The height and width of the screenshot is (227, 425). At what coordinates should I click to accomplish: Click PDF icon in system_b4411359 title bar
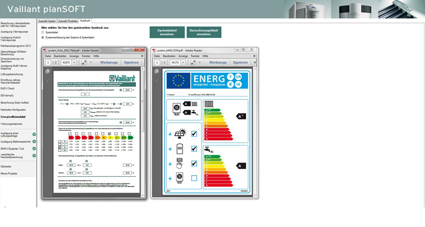pyautogui.click(x=154, y=50)
